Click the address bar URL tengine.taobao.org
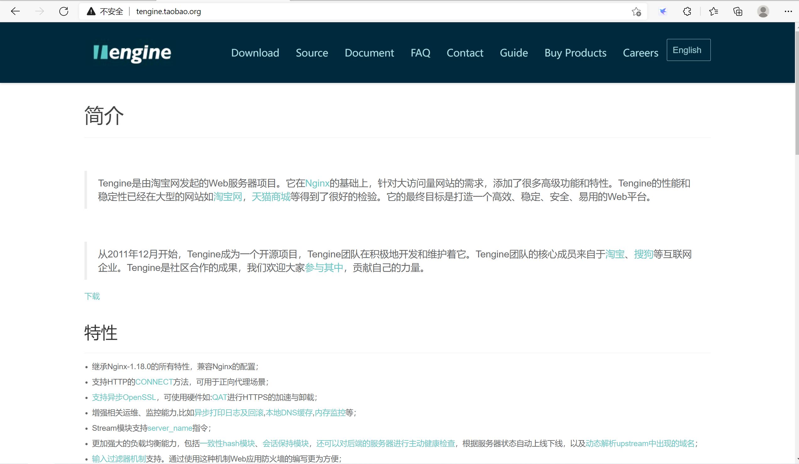This screenshot has width=799, height=464. point(168,11)
